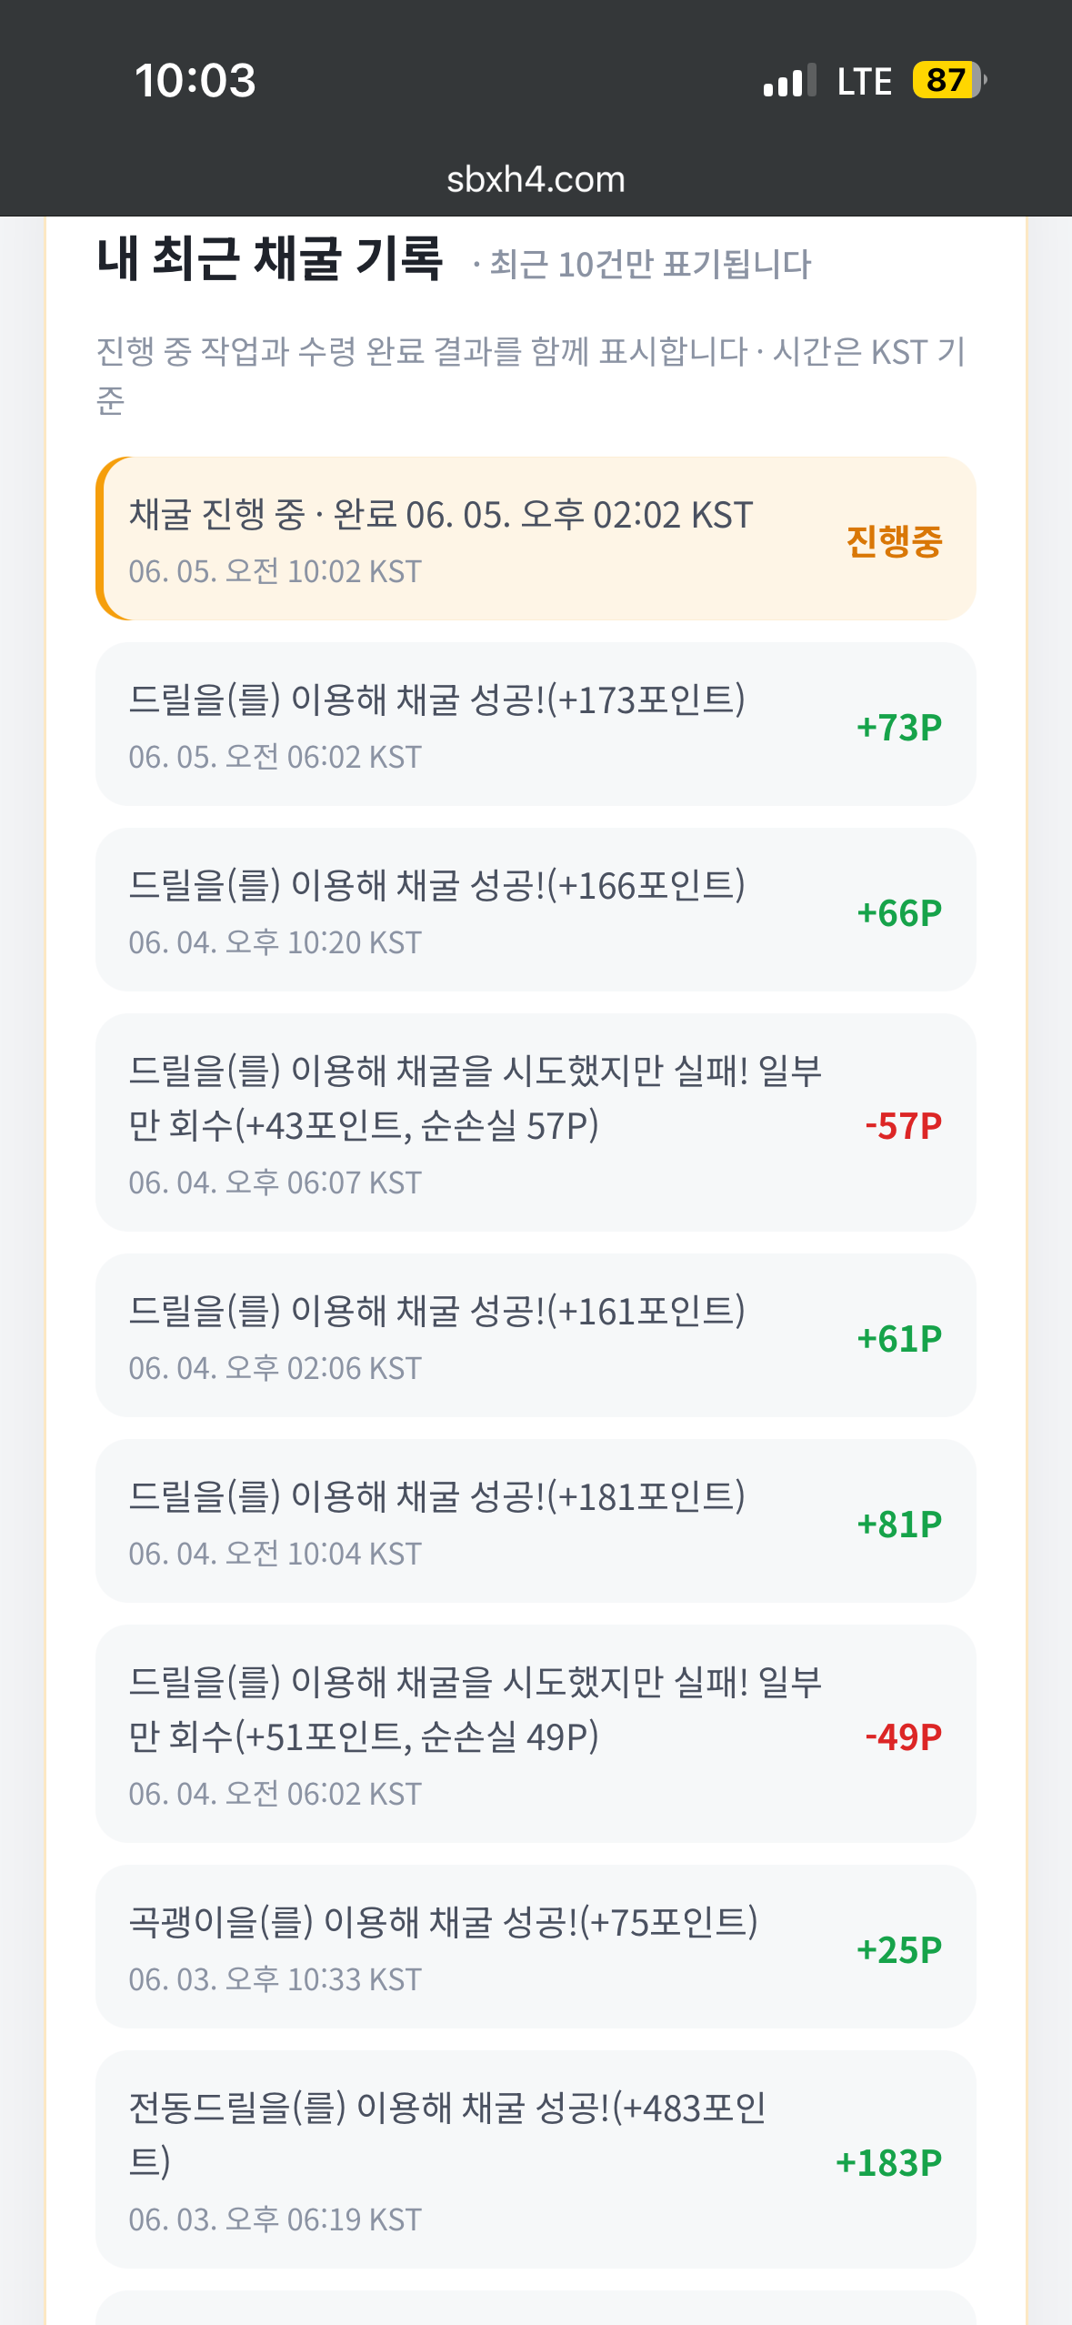
Task: Select the 전동드릴 +483포인트 success record
Action: point(536,2159)
